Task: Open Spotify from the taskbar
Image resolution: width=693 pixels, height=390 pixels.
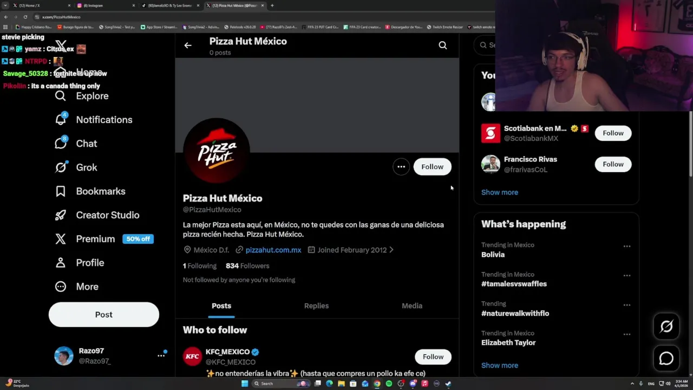Action: [x=389, y=383]
